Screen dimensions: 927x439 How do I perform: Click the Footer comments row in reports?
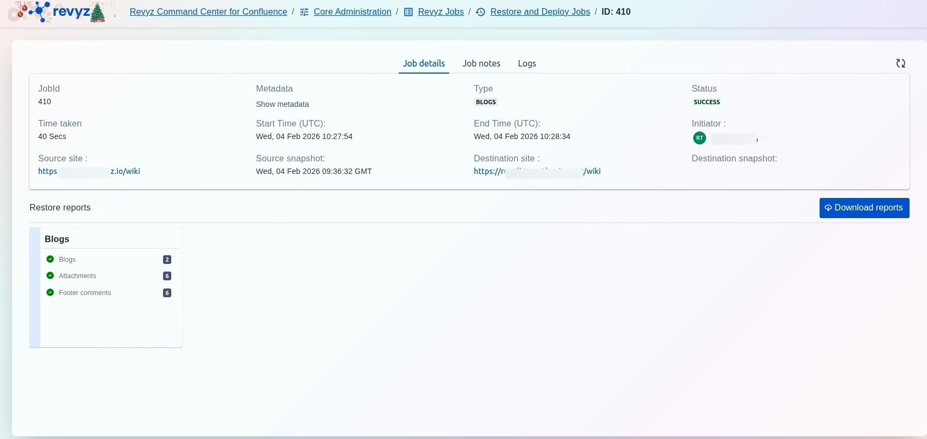(85, 293)
